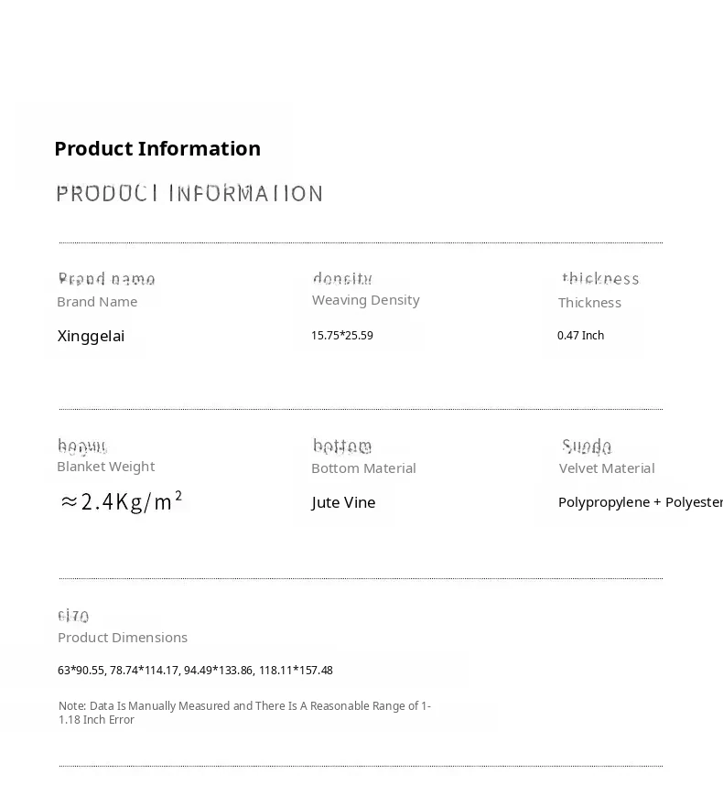Click the uppercase "PRODUCT INFORMATION" subtitle
Image resolution: width=723 pixels, height=806 pixels.
(189, 193)
